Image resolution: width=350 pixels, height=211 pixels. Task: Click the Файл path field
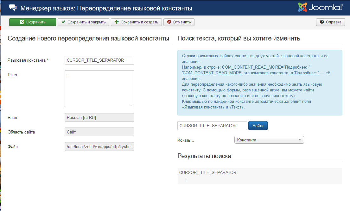point(99,146)
